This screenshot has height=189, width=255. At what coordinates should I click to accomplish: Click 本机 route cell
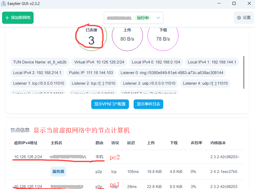(x=99, y=157)
